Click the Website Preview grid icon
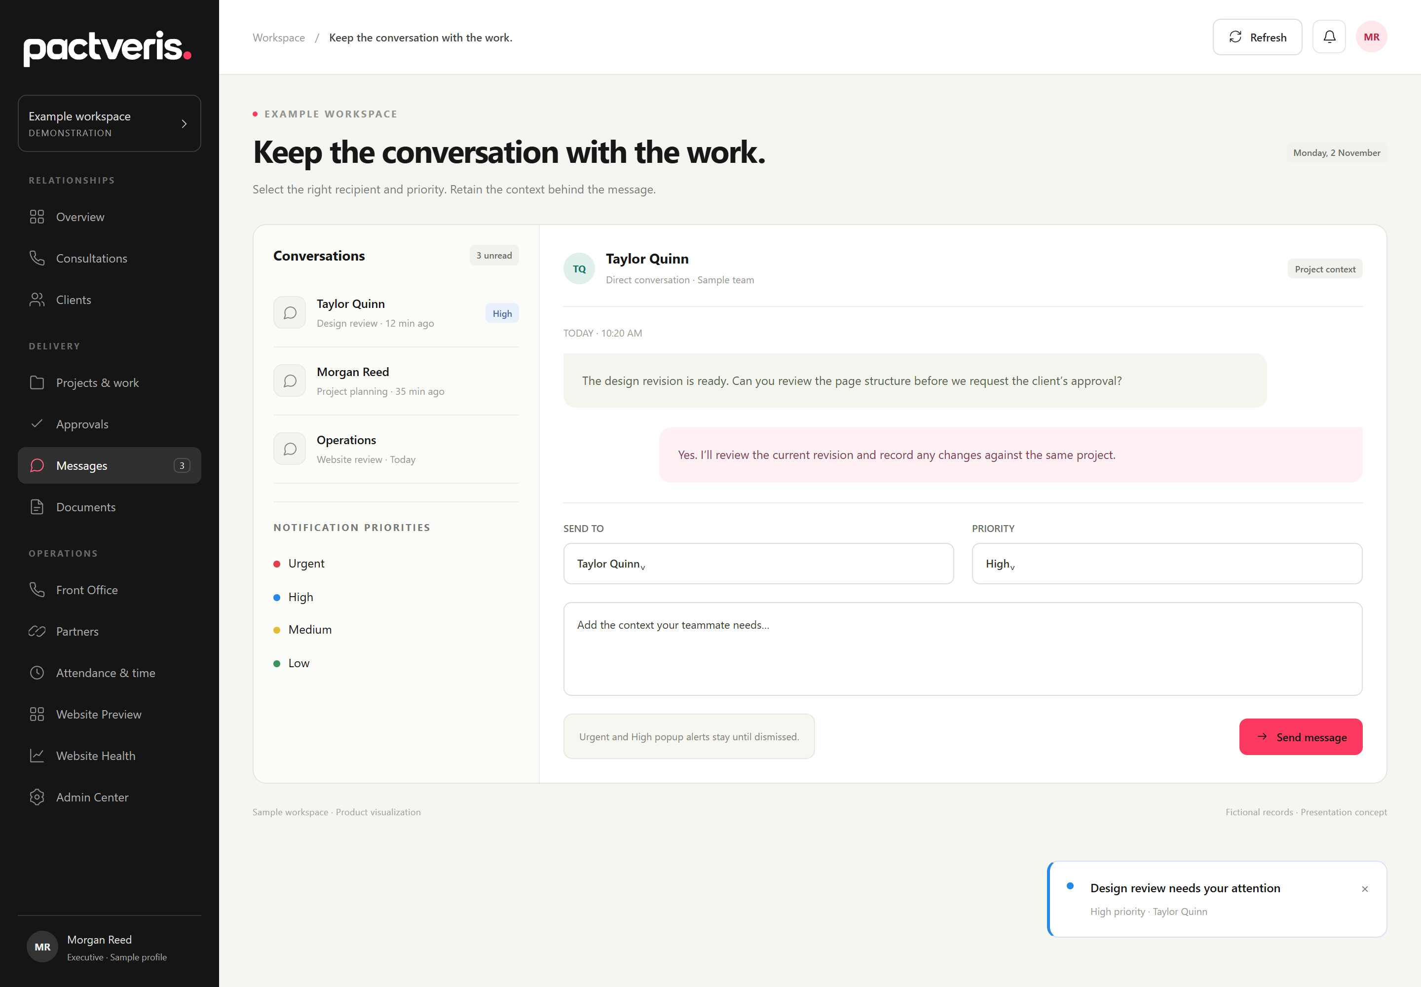Screen dimensions: 1421x987 tap(37, 714)
